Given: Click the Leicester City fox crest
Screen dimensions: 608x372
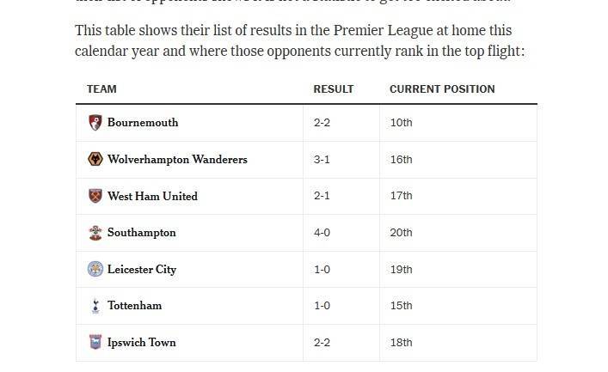Looking at the screenshot, I should coord(95,269).
